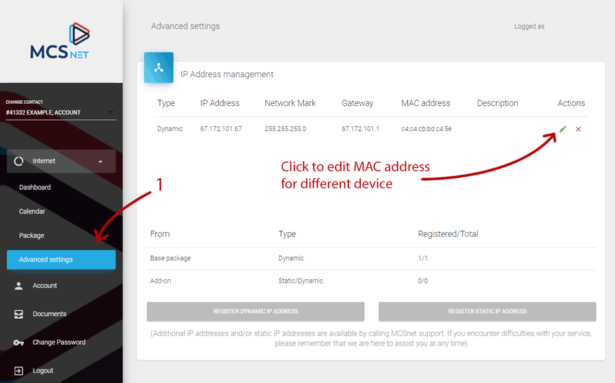Viewport: 615px width, 383px height.
Task: Click the Documents icon in sidebar
Action: (x=19, y=314)
